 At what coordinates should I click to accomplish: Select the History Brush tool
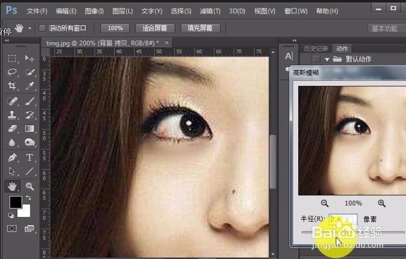click(30, 115)
